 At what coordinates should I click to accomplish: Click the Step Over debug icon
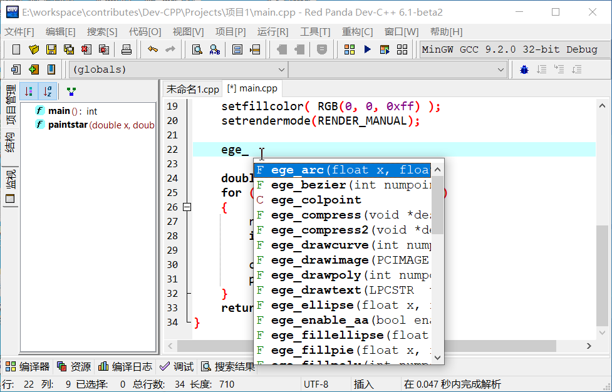pos(542,70)
